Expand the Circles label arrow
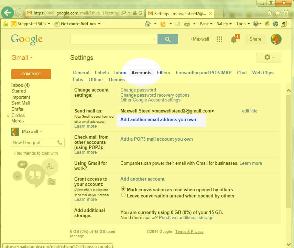This screenshot has width=294, height=248. pos(8,116)
